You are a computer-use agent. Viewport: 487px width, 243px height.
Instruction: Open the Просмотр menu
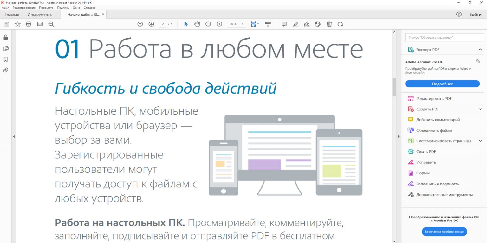[x=47, y=7]
